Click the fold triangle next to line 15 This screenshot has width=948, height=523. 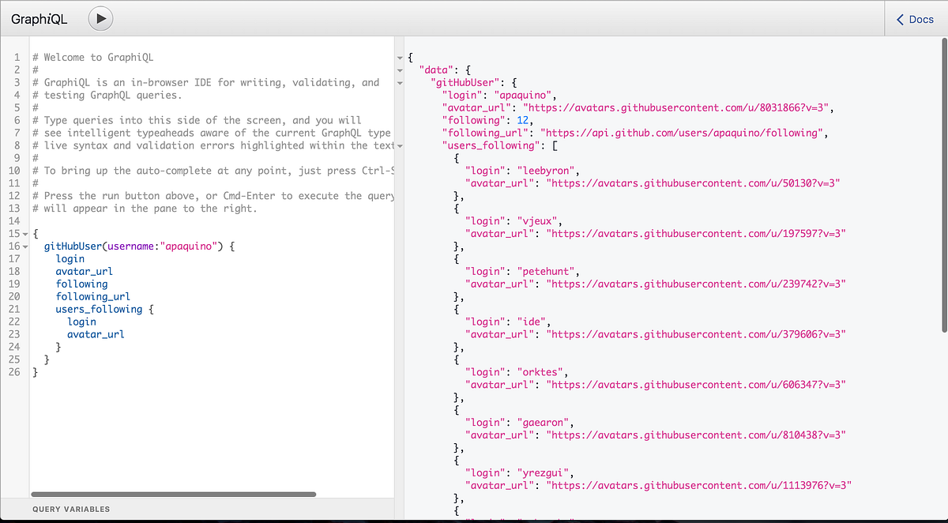[26, 233]
